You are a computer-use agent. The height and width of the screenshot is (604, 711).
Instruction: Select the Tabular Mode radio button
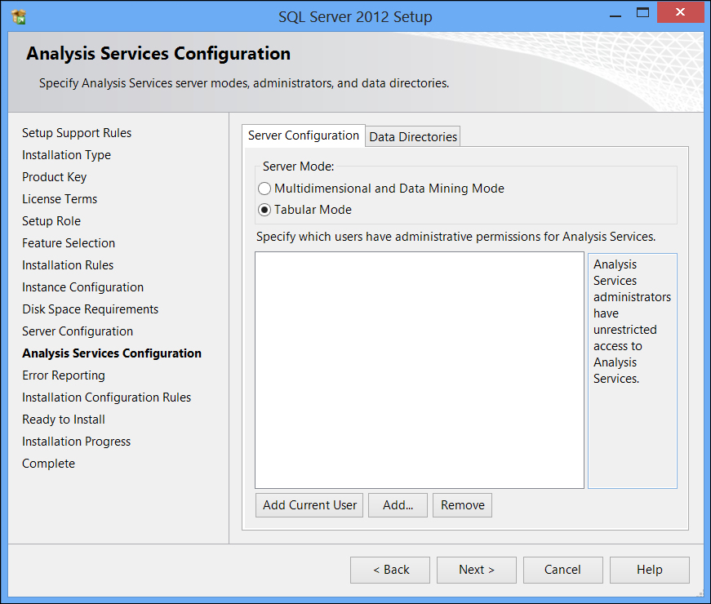pyautogui.click(x=264, y=210)
